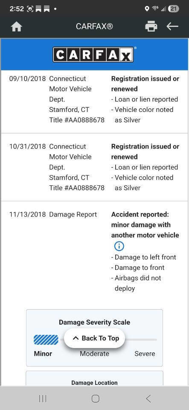Screen dimensions: 189x410
Task: Tap the battery indicator showing 21
Action: click(x=173, y=9)
